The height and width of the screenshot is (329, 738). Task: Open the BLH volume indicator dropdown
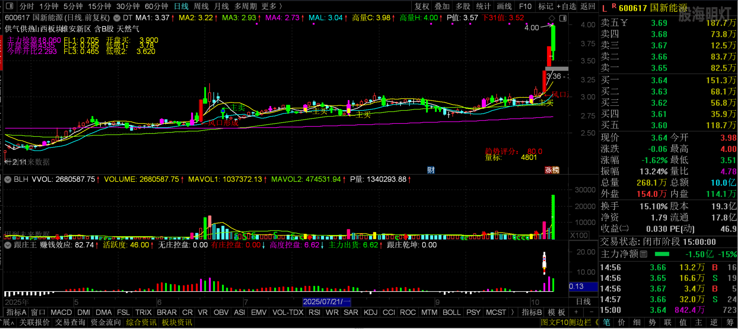click(x=8, y=179)
